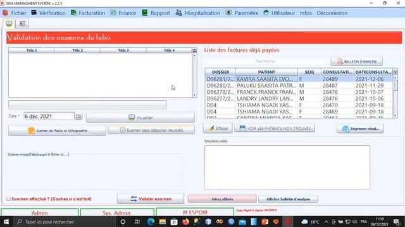Image resolution: width=405 pixels, height=227 pixels.
Task: Open the notifications center icon
Action: (x=397, y=221)
